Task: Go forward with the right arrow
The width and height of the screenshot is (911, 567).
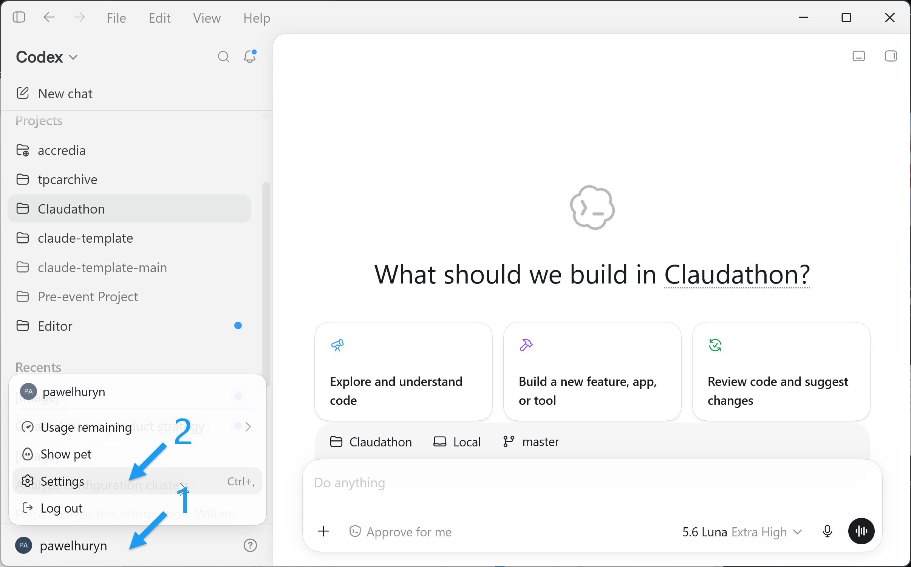Action: coord(79,17)
